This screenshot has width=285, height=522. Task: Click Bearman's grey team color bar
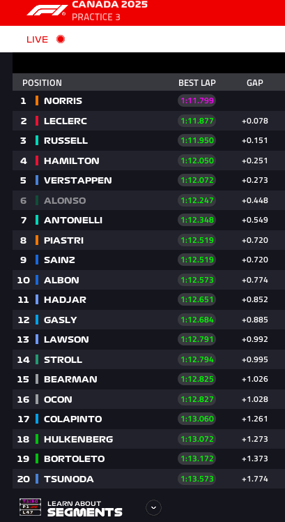37,379
